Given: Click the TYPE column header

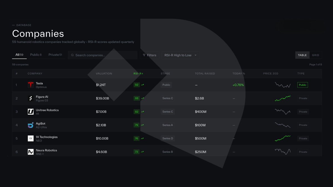Looking at the screenshot, I should click(301, 74).
